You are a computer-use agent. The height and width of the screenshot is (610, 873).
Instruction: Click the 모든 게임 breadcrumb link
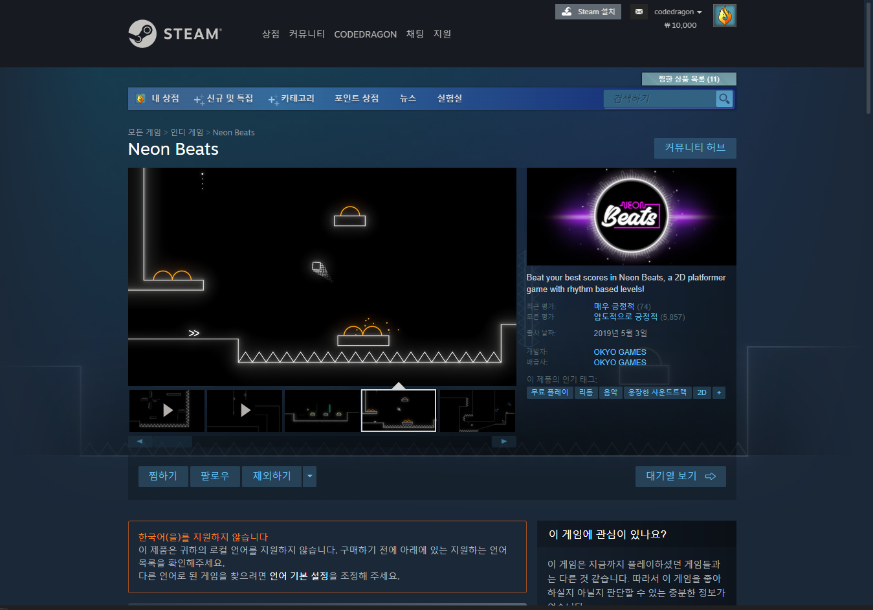pyautogui.click(x=144, y=132)
